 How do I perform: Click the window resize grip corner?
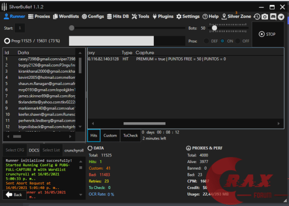point(285,200)
